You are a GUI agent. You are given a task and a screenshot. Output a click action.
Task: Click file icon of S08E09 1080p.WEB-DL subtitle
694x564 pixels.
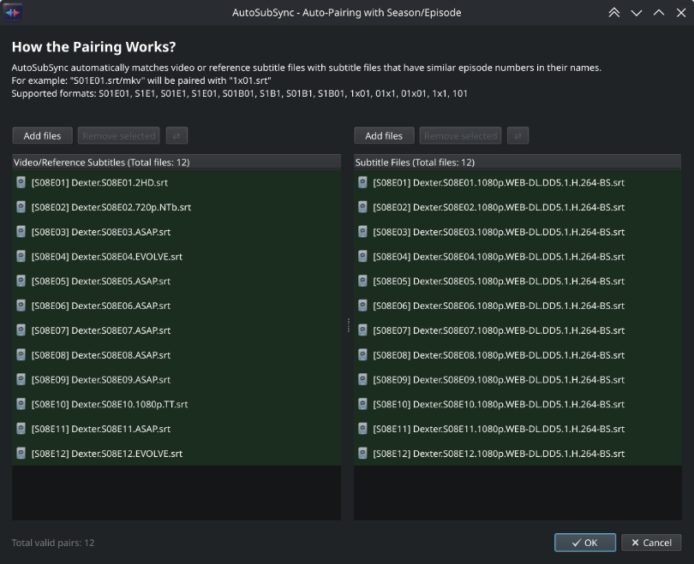pos(362,379)
